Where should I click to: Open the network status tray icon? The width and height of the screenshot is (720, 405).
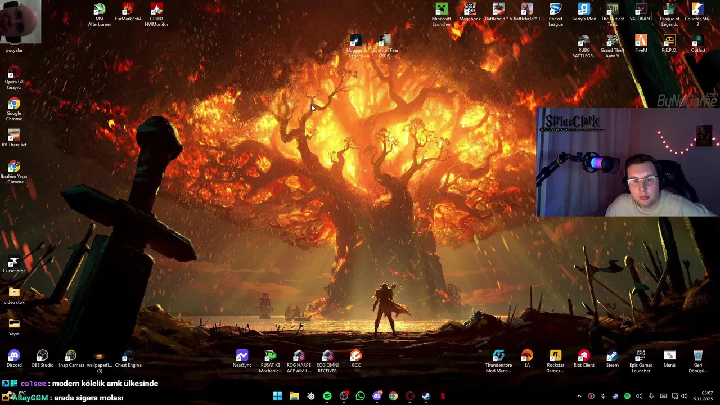675,397
